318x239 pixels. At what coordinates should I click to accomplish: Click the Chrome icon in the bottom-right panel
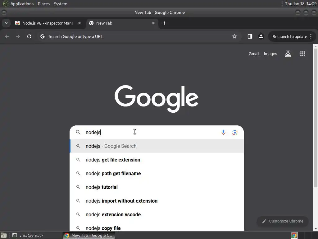click(294, 235)
